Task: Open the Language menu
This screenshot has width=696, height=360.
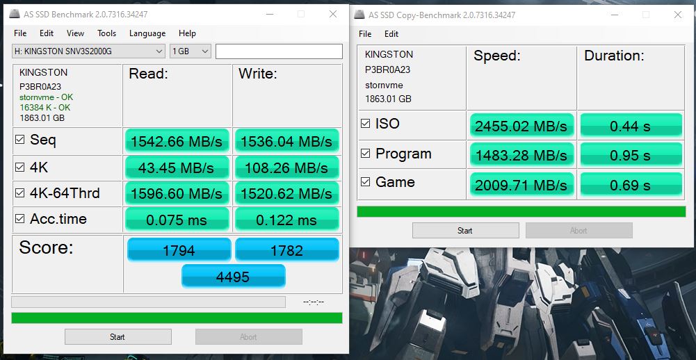Action: (x=147, y=33)
